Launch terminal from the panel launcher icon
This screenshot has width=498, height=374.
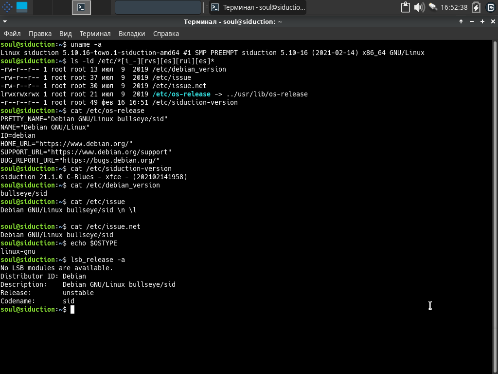coord(81,7)
